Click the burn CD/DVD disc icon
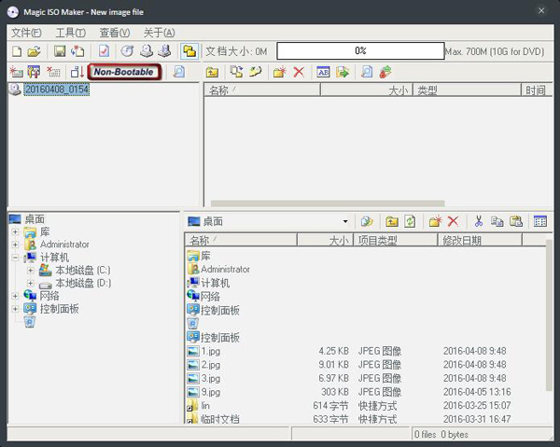 (127, 51)
